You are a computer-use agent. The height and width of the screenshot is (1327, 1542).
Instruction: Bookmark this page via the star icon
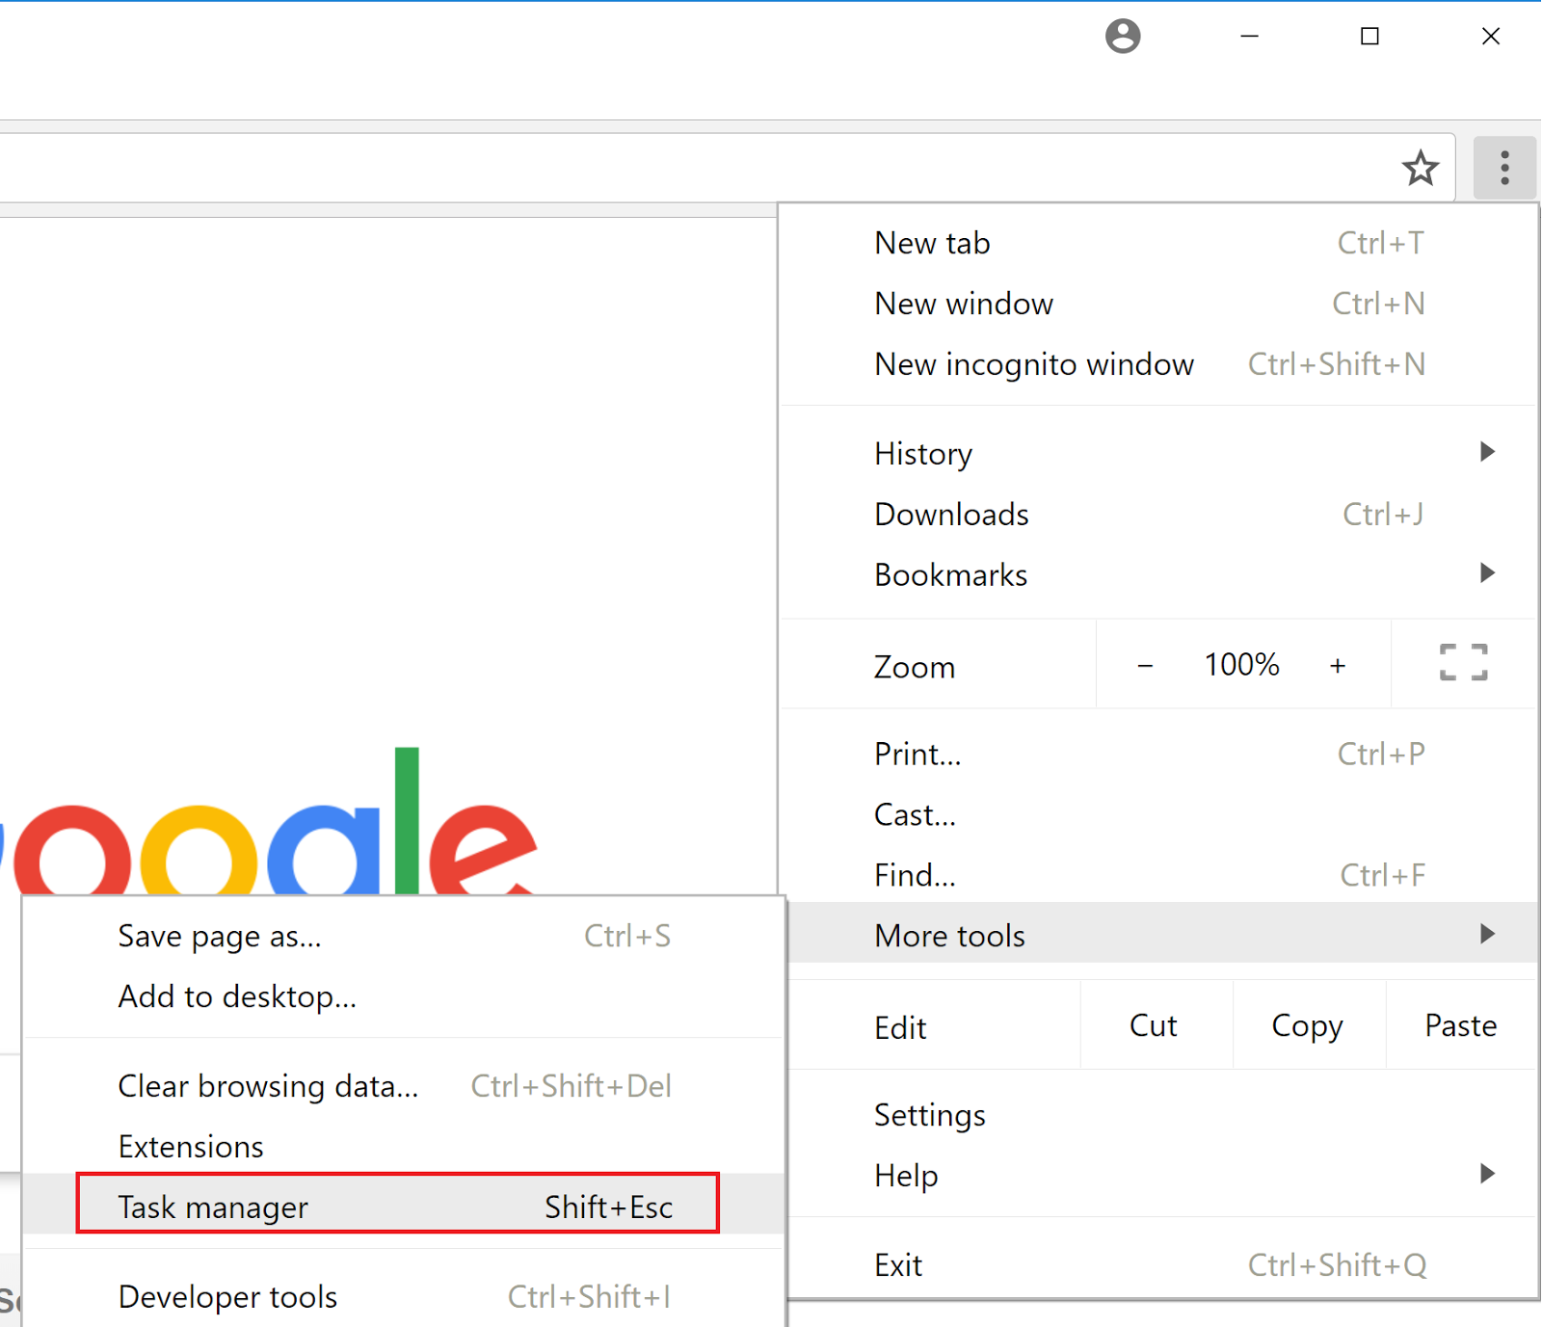1420,167
